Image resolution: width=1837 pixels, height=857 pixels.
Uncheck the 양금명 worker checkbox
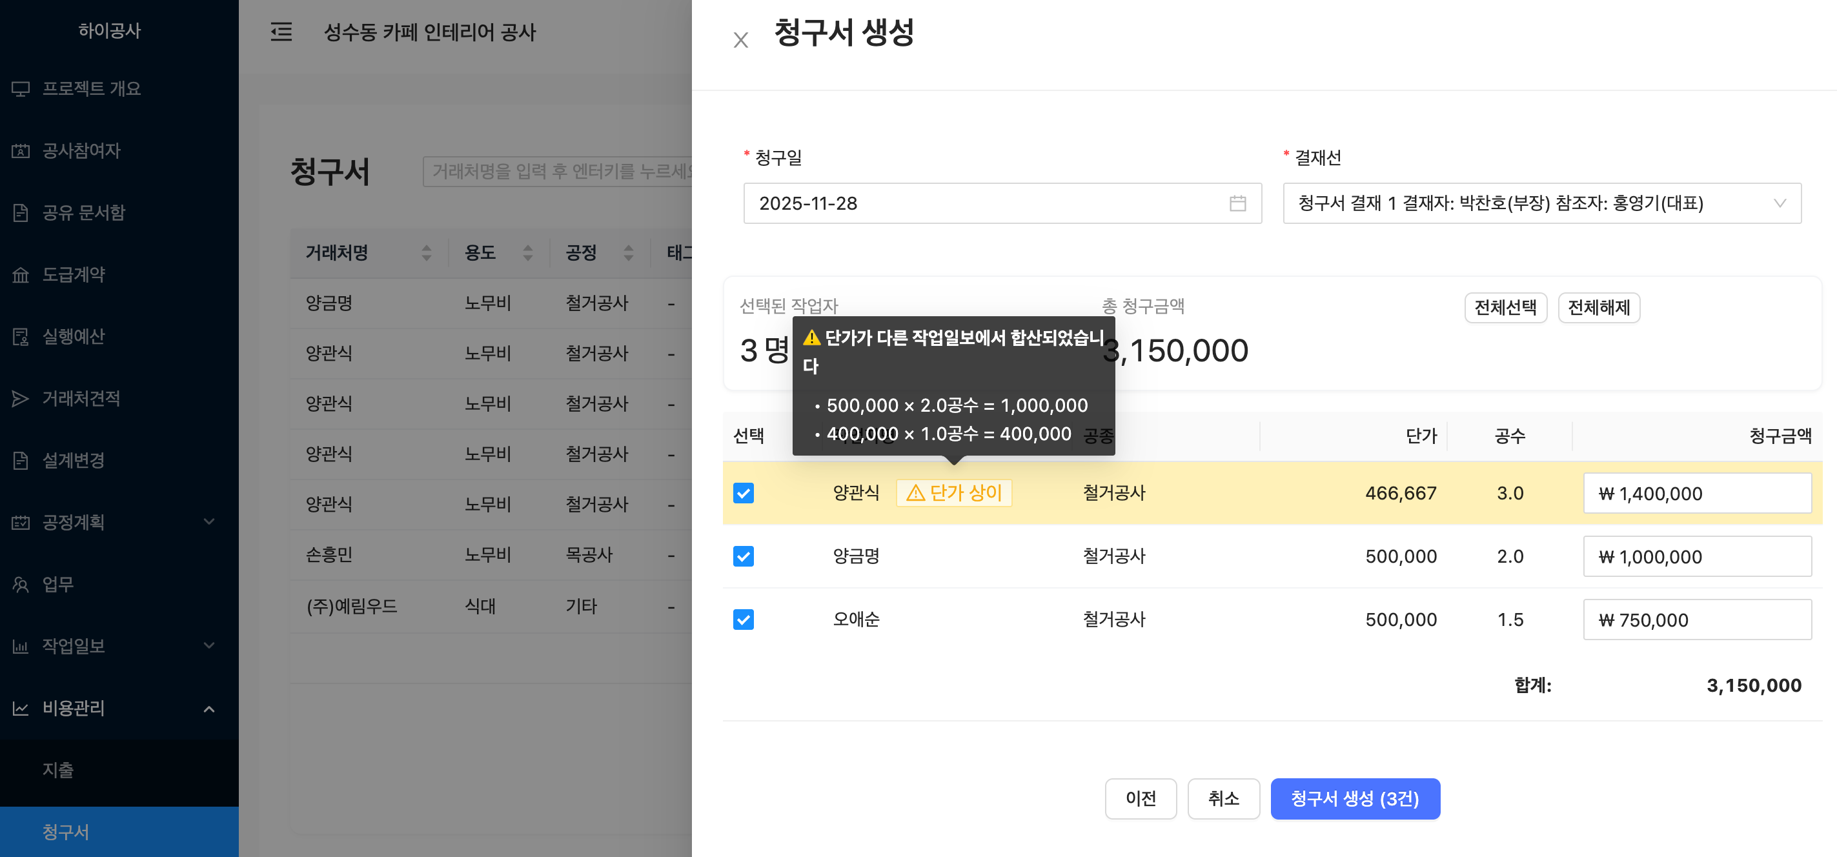point(743,556)
